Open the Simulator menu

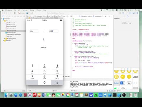[9, 10]
